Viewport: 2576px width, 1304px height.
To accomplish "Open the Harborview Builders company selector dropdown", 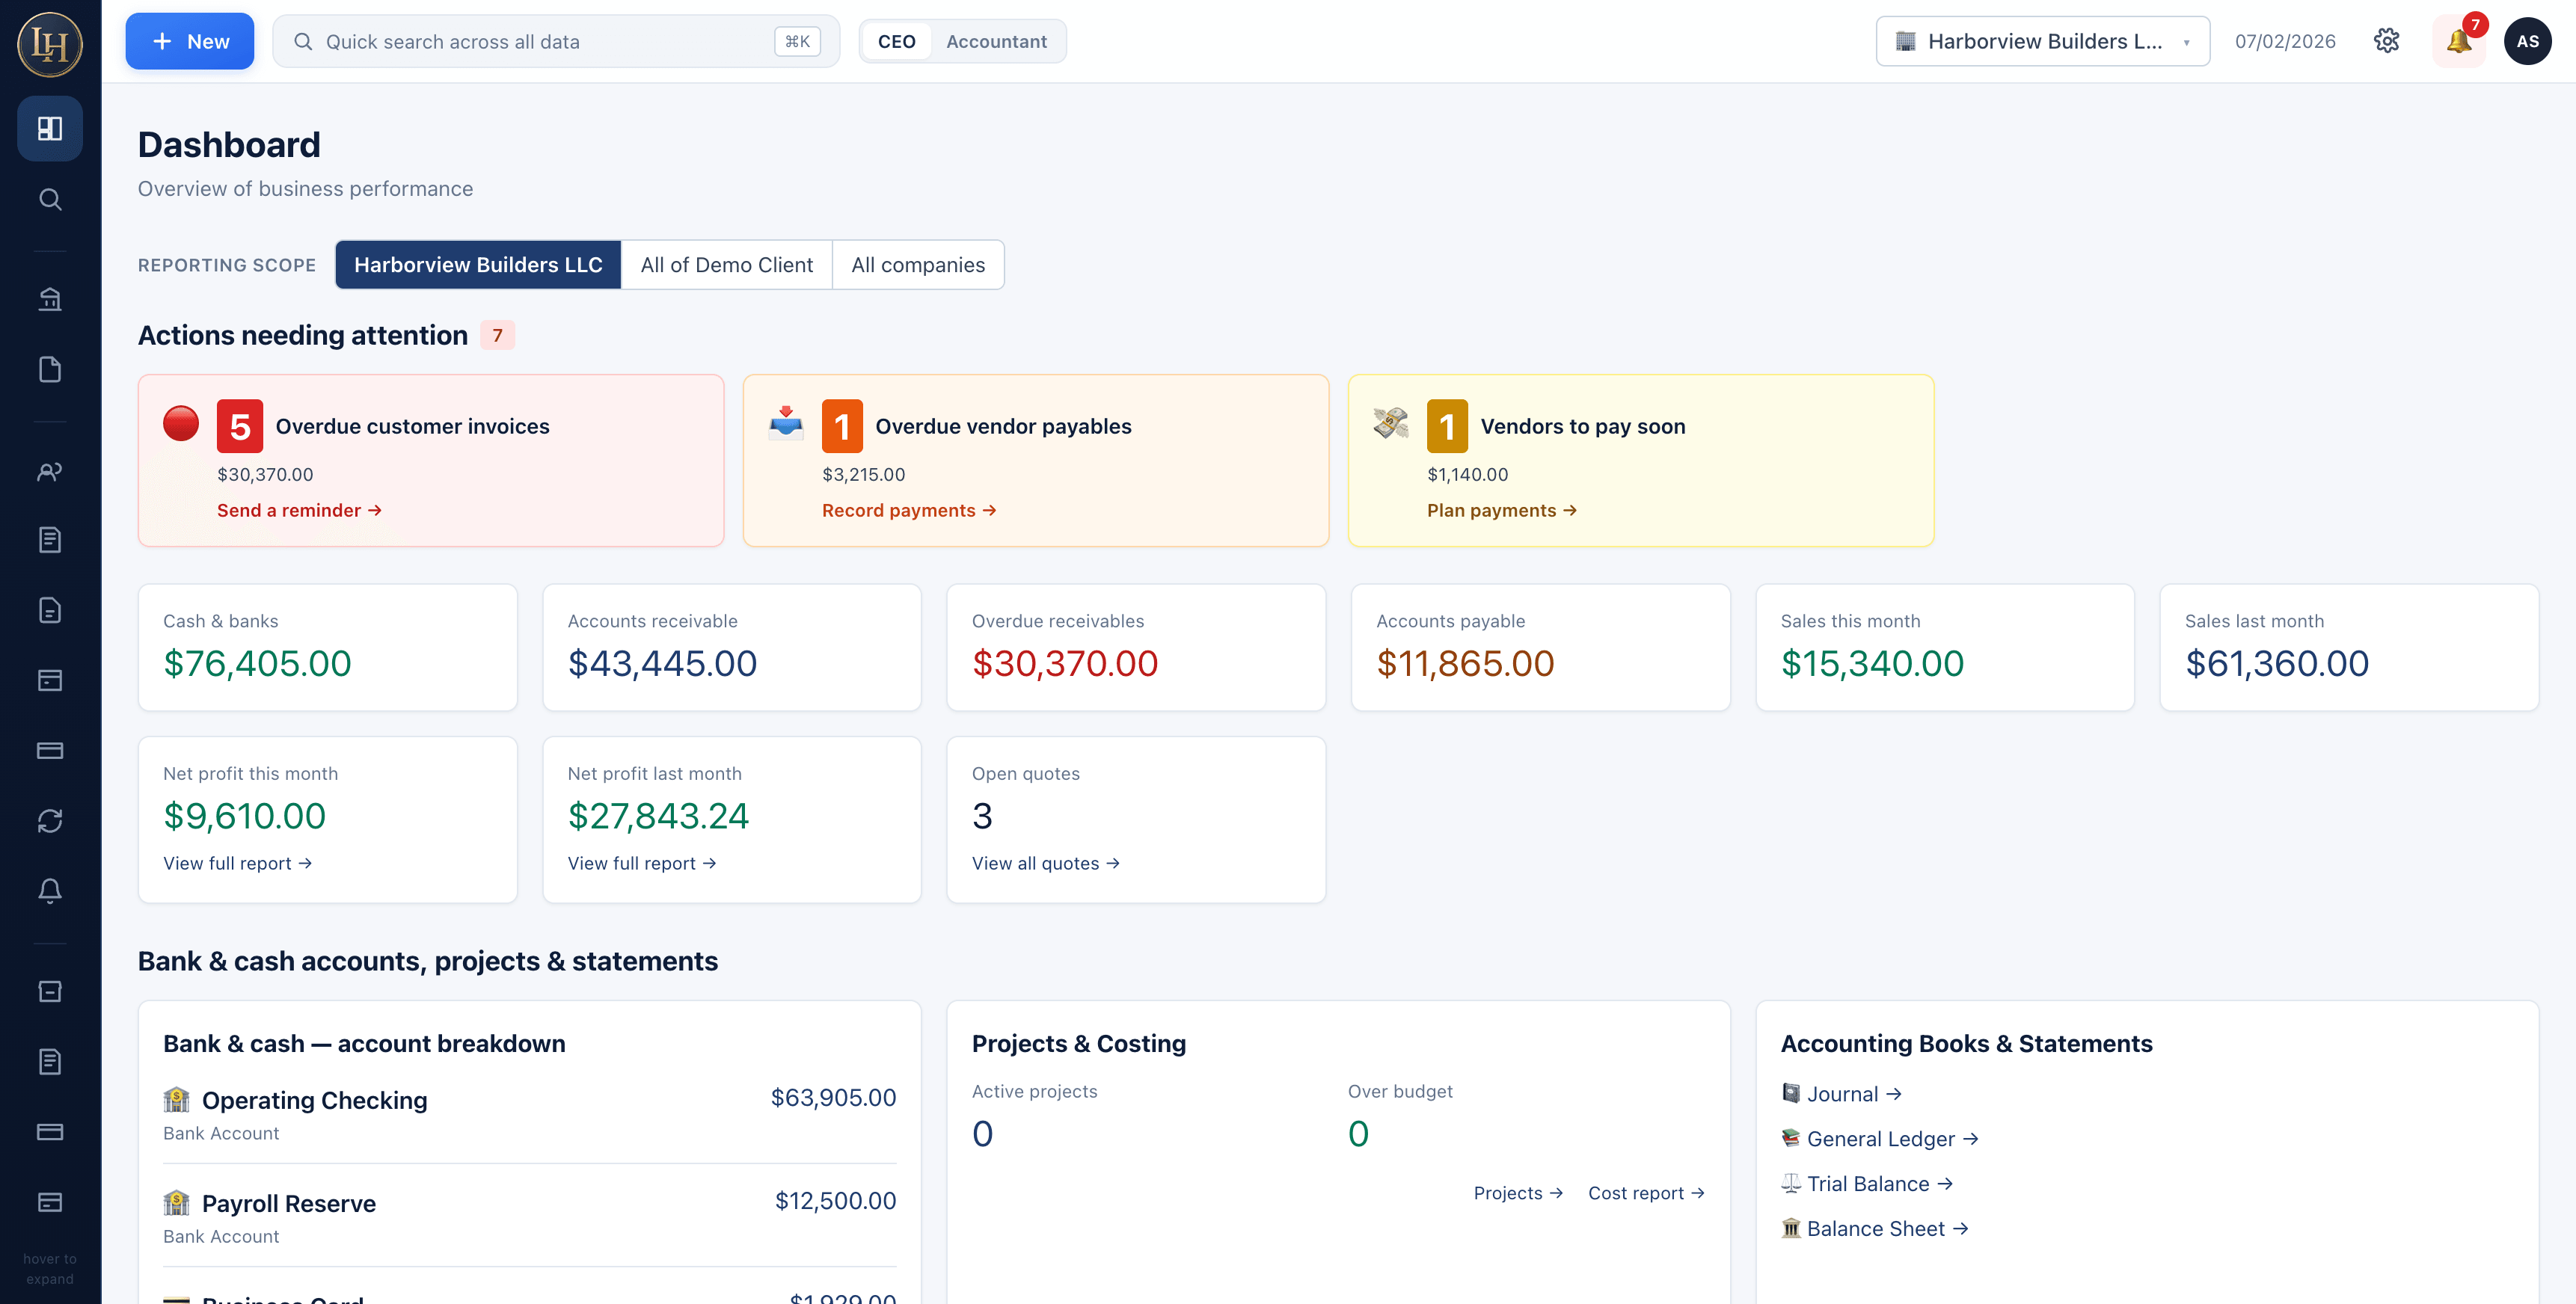I will coord(2042,41).
